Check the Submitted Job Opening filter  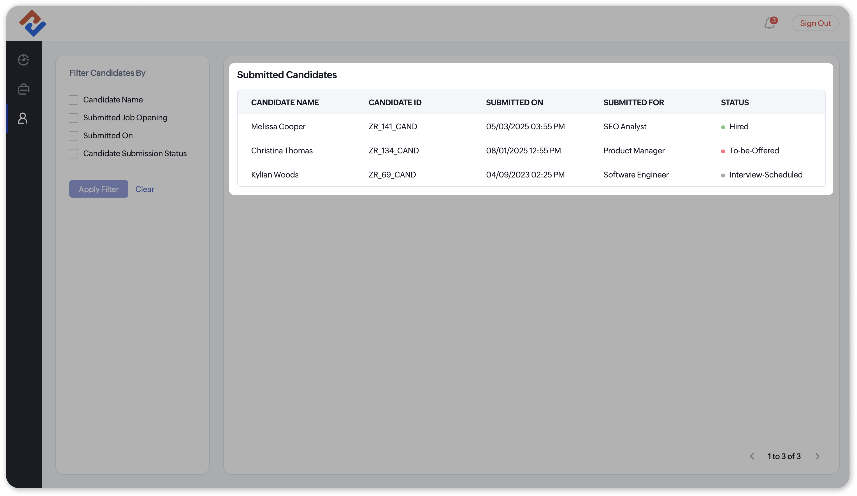tap(73, 118)
